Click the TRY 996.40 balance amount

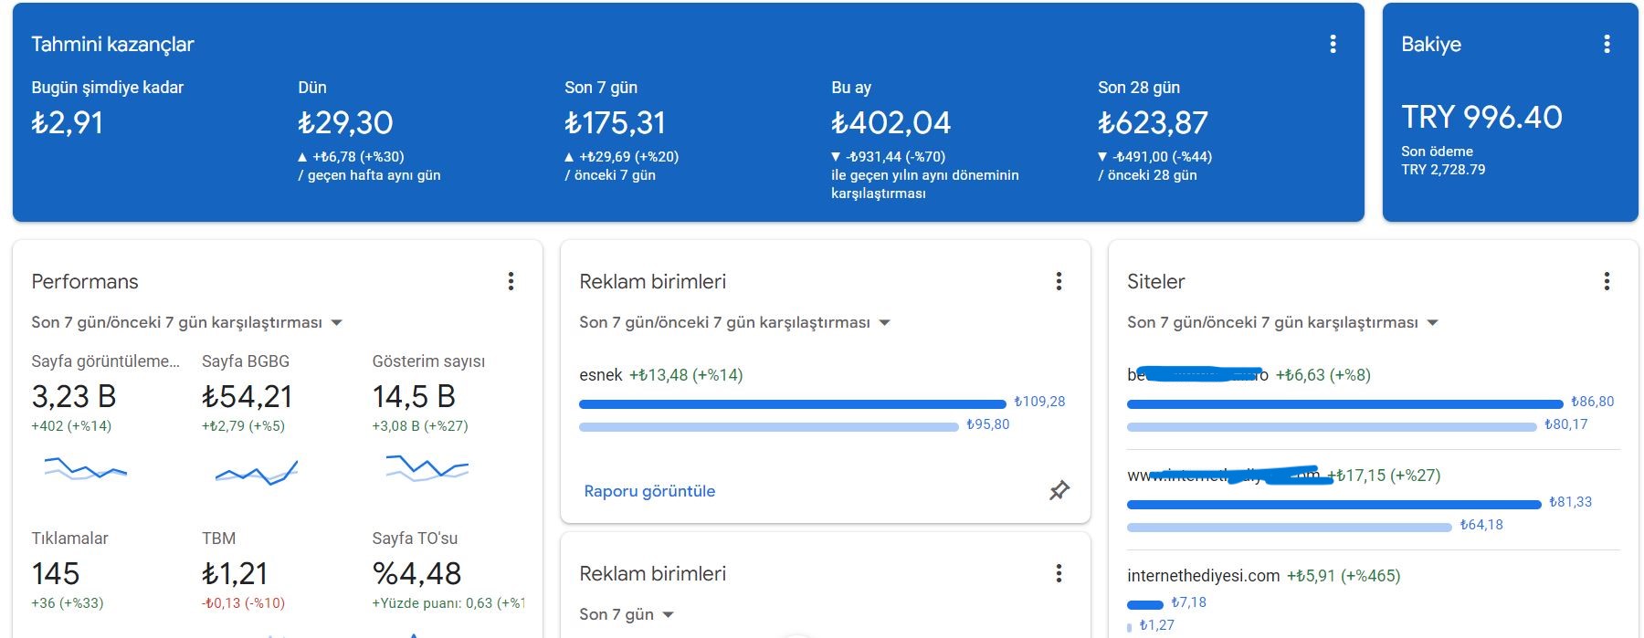click(1481, 117)
